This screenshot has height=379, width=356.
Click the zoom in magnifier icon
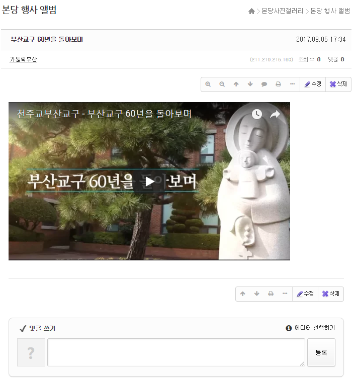coord(208,84)
